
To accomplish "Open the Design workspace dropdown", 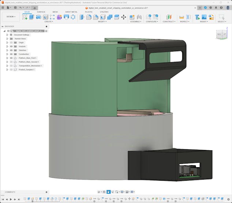I will coord(11,16).
